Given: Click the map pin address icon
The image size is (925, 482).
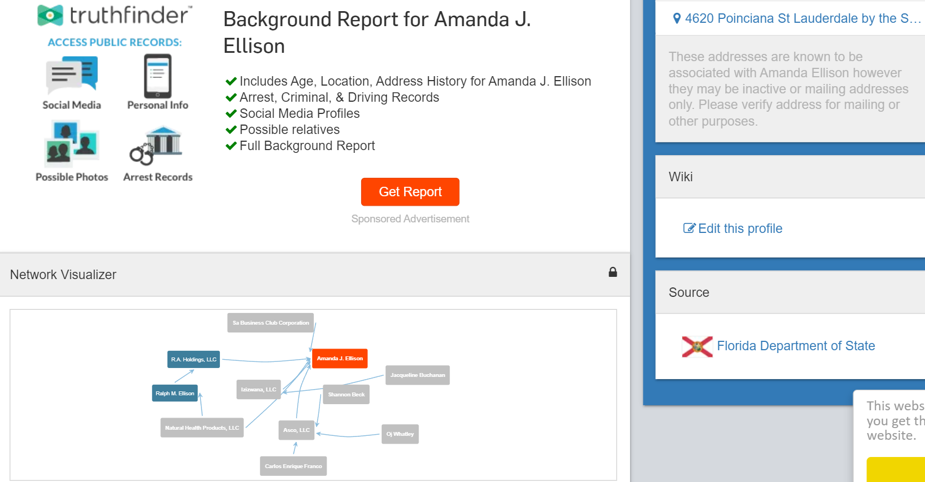Looking at the screenshot, I should click(677, 18).
